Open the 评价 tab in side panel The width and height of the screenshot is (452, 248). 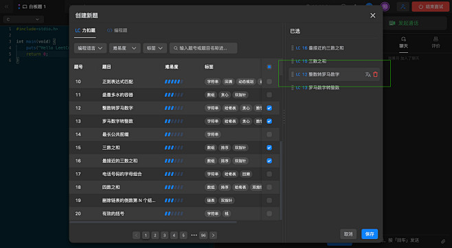(436, 43)
